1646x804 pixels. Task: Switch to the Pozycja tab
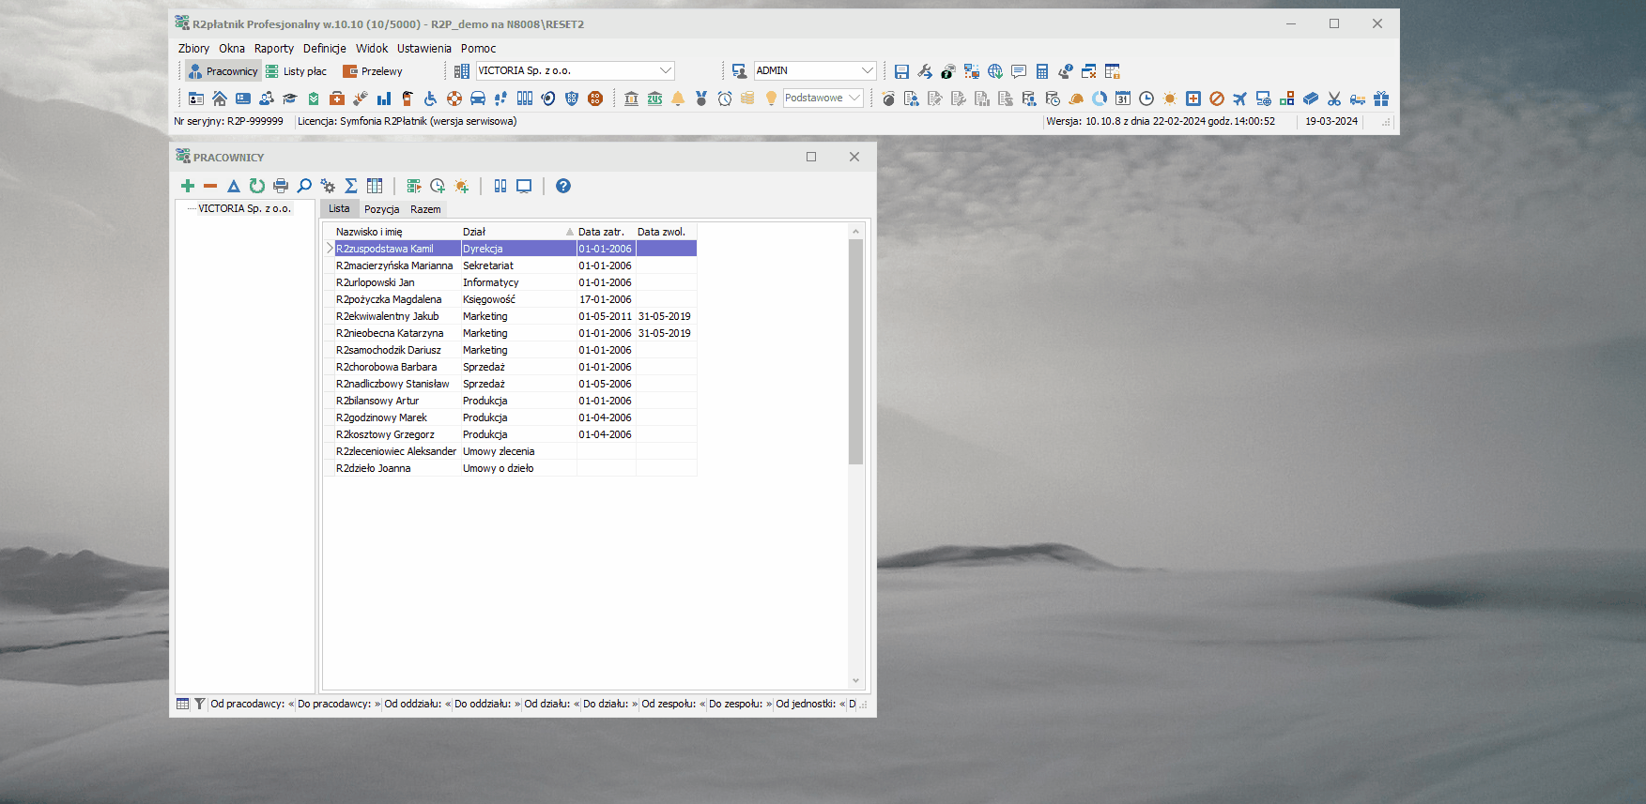[x=382, y=209]
